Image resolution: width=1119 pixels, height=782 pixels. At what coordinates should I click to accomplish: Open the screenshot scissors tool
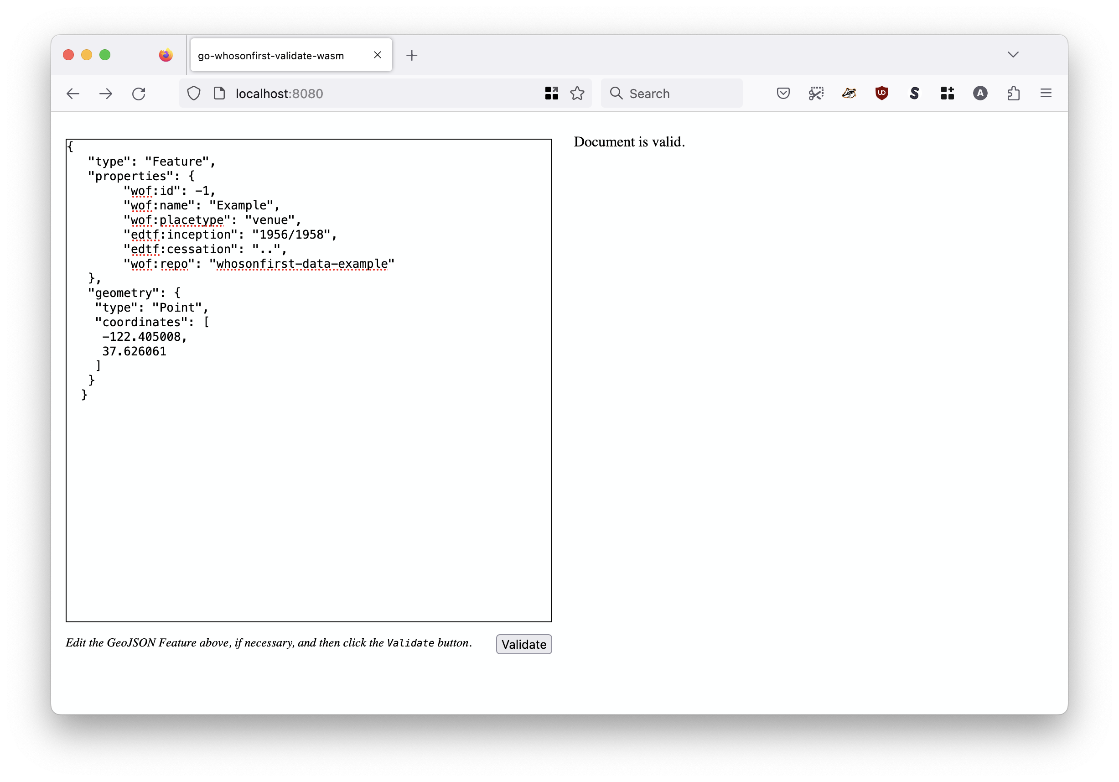(816, 93)
